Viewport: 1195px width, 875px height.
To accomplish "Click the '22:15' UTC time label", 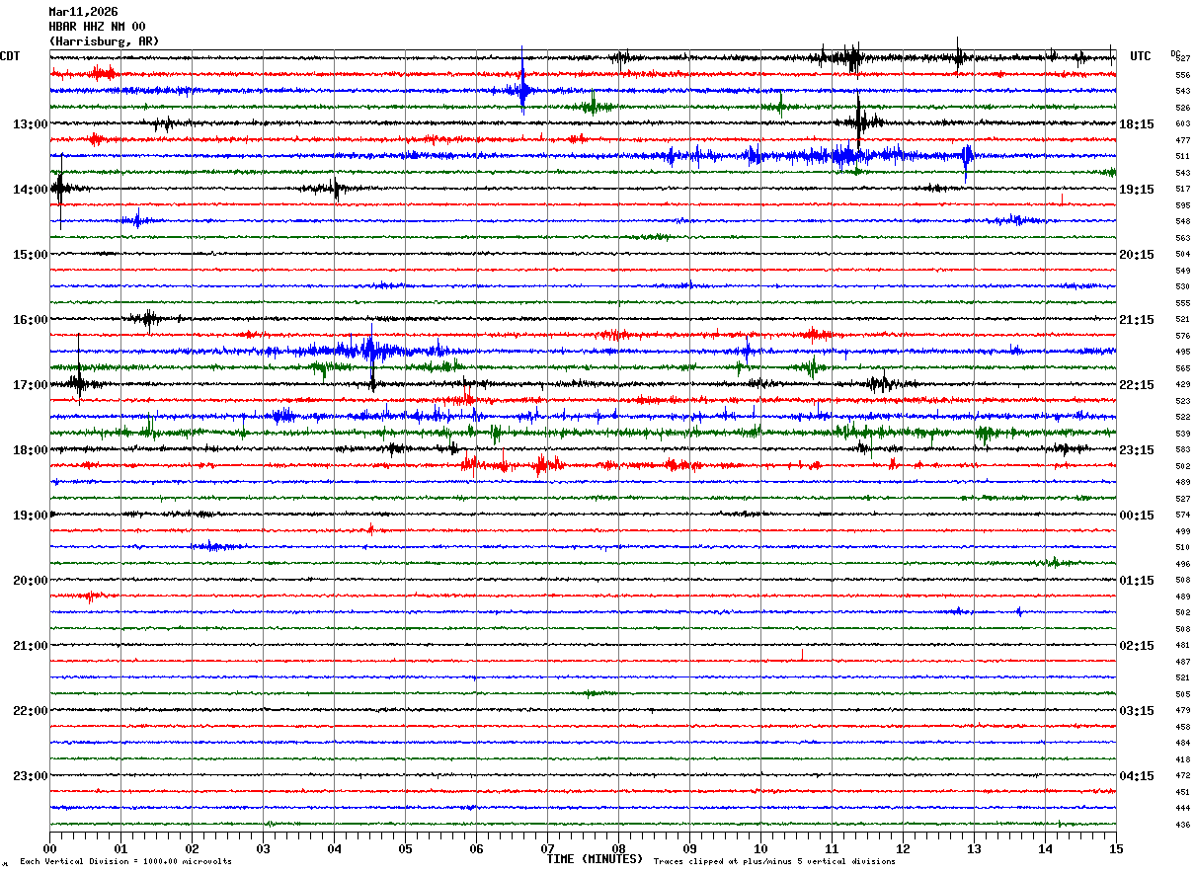I will click(x=1137, y=385).
